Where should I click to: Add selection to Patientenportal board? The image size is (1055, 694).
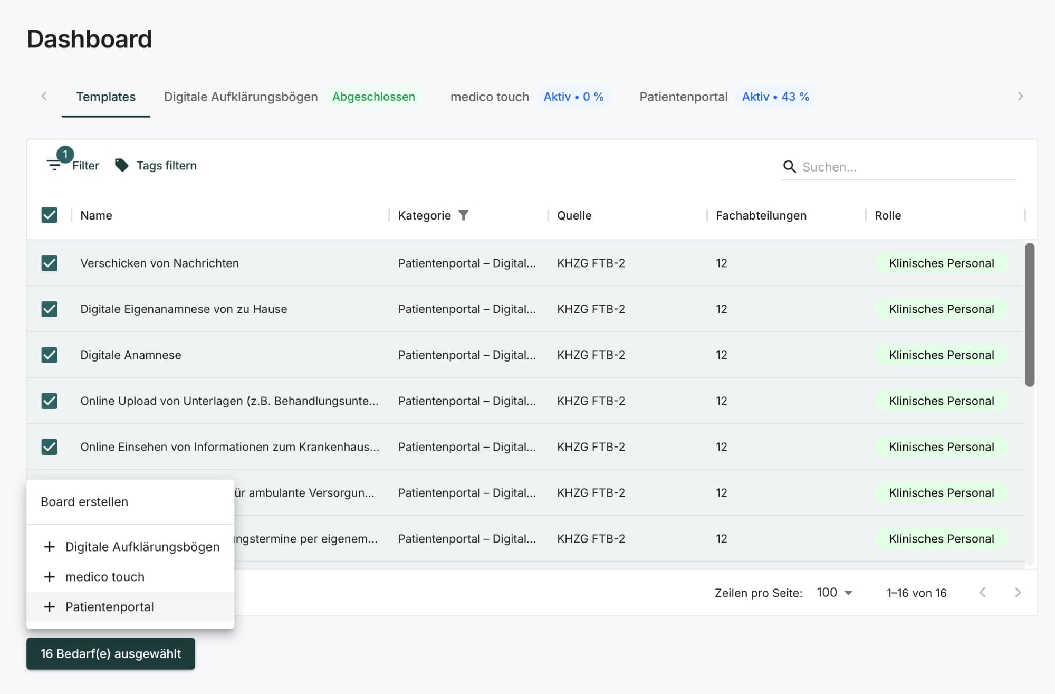(x=110, y=607)
